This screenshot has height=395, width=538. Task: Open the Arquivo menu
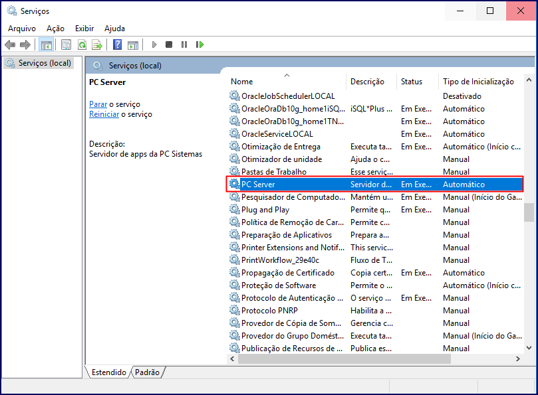point(22,29)
